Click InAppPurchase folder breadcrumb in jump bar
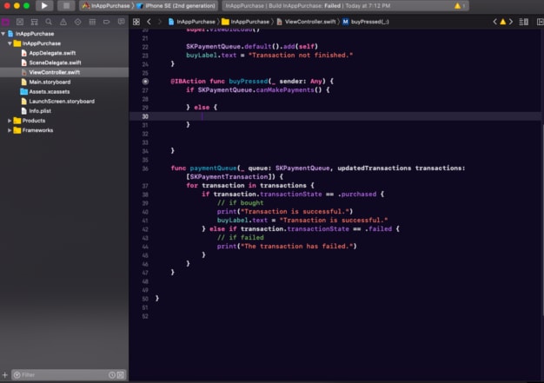Image resolution: width=544 pixels, height=383 pixels. (x=245, y=22)
